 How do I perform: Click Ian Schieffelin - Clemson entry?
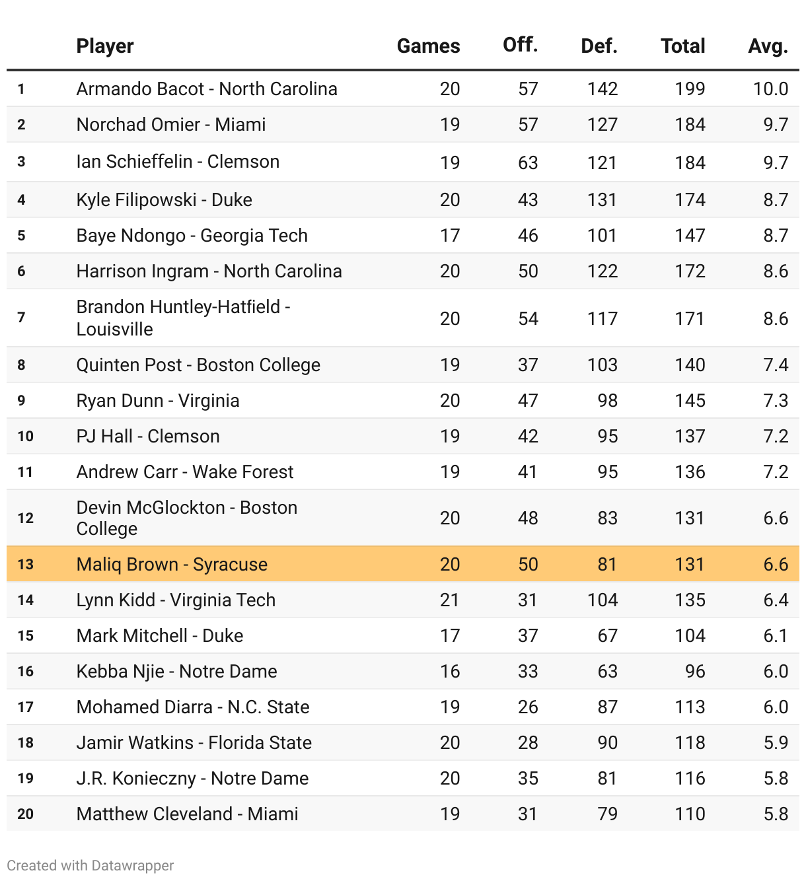tap(178, 162)
